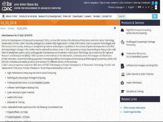Open Cyber Security & Cyber Forensics sidebar link
The width and height of the screenshot is (163, 122).
point(140,74)
